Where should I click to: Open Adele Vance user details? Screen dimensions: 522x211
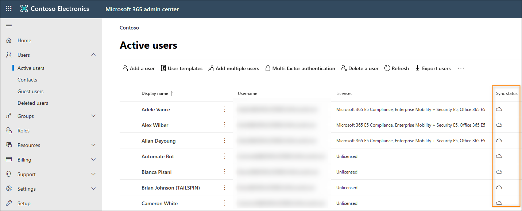[156, 110]
